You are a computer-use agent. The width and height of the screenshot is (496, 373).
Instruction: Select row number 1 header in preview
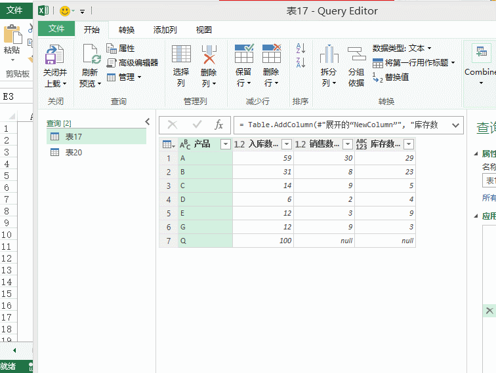[169, 158]
